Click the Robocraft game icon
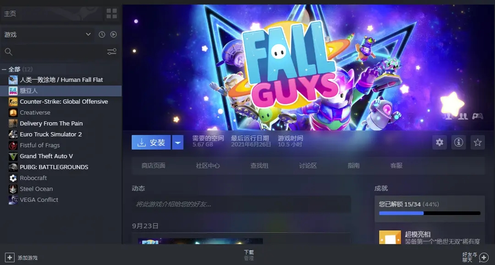This screenshot has width=495, height=265. tap(13, 178)
